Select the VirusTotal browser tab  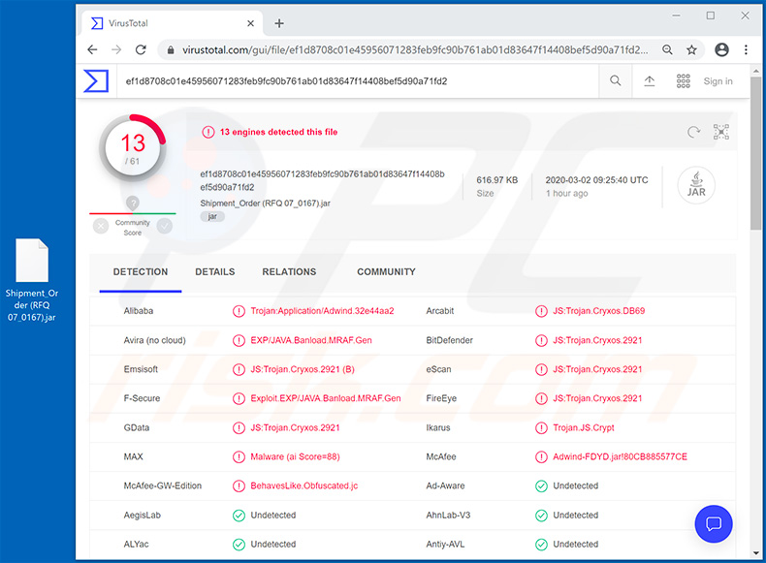[171, 23]
